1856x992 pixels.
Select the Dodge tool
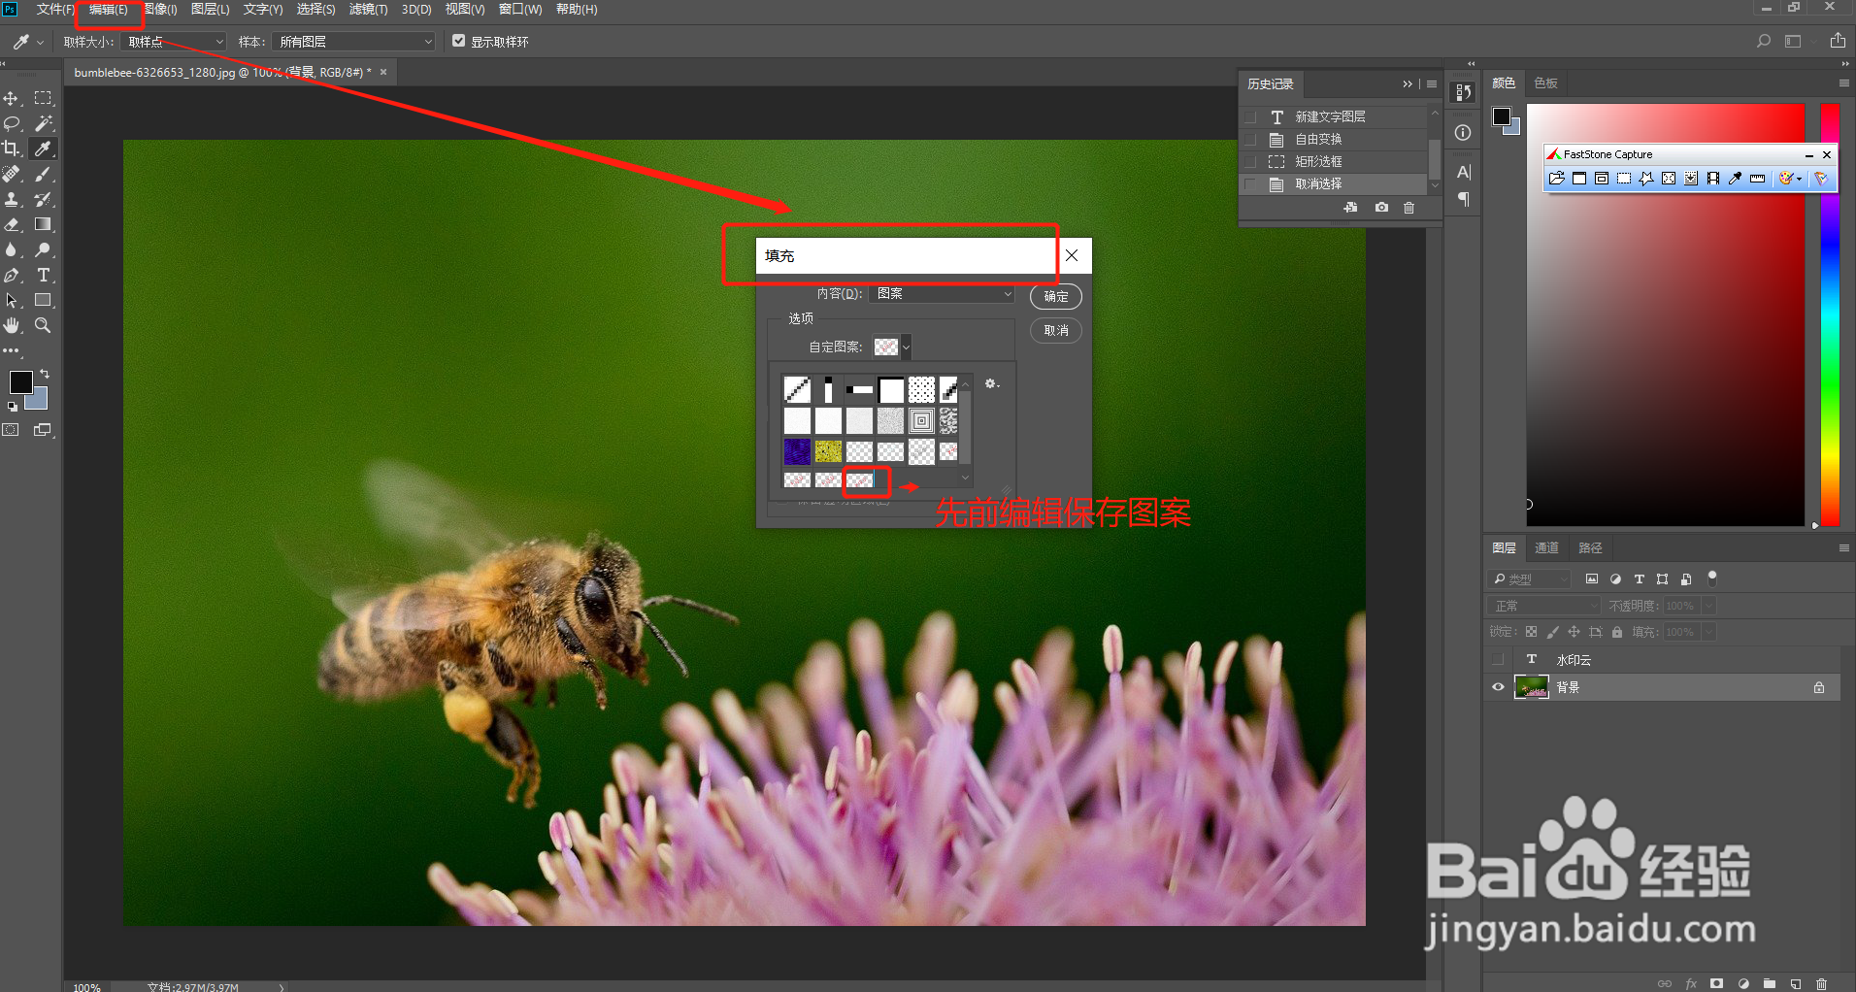tap(44, 250)
